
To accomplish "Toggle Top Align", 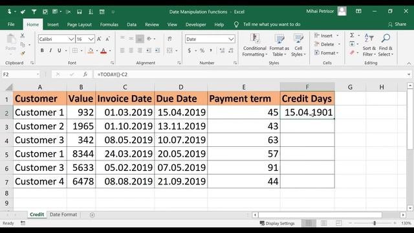I will [122, 39].
